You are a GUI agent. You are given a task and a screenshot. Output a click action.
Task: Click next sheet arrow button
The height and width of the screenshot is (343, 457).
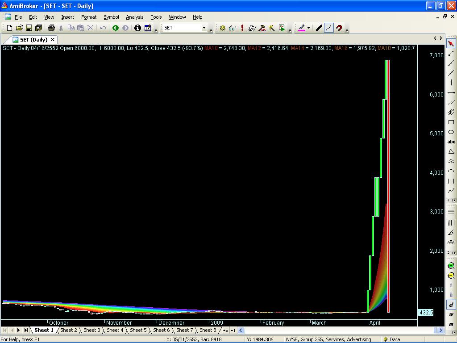[x=18, y=330]
